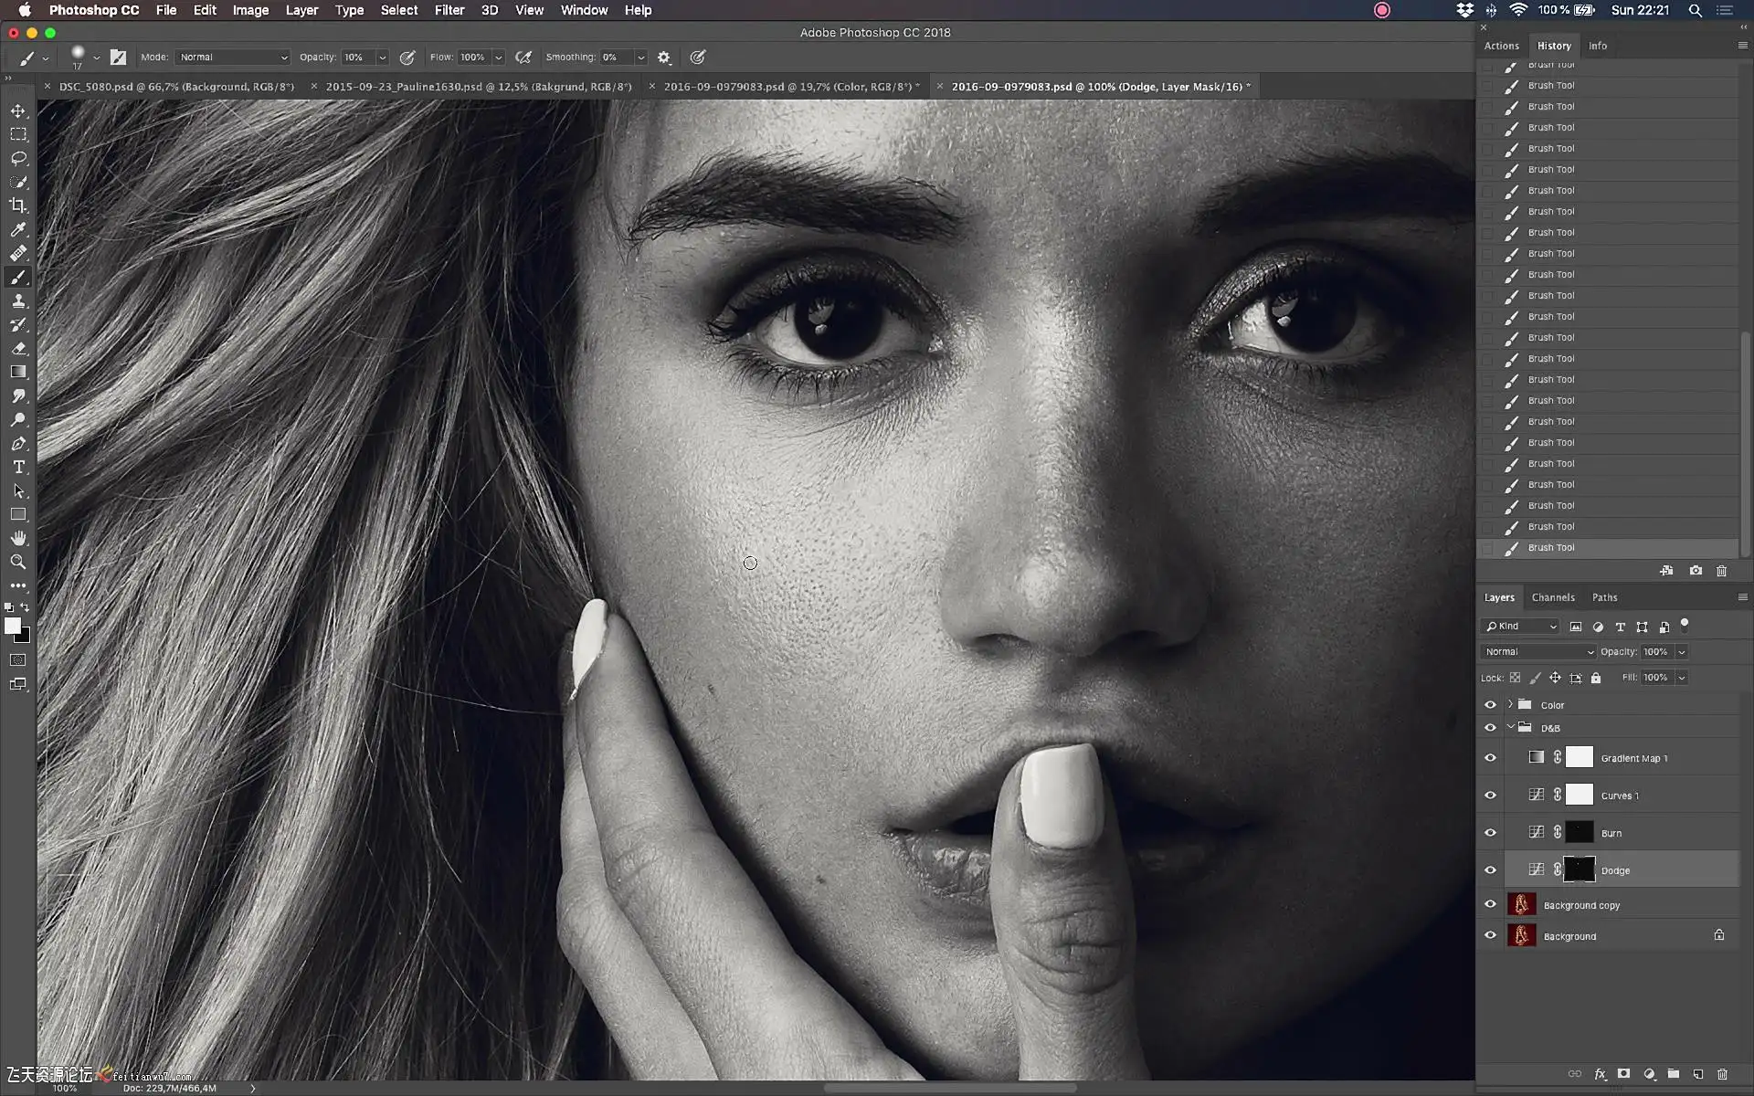Toggle visibility of Background copy layer
This screenshot has height=1096, width=1754.
click(x=1490, y=905)
